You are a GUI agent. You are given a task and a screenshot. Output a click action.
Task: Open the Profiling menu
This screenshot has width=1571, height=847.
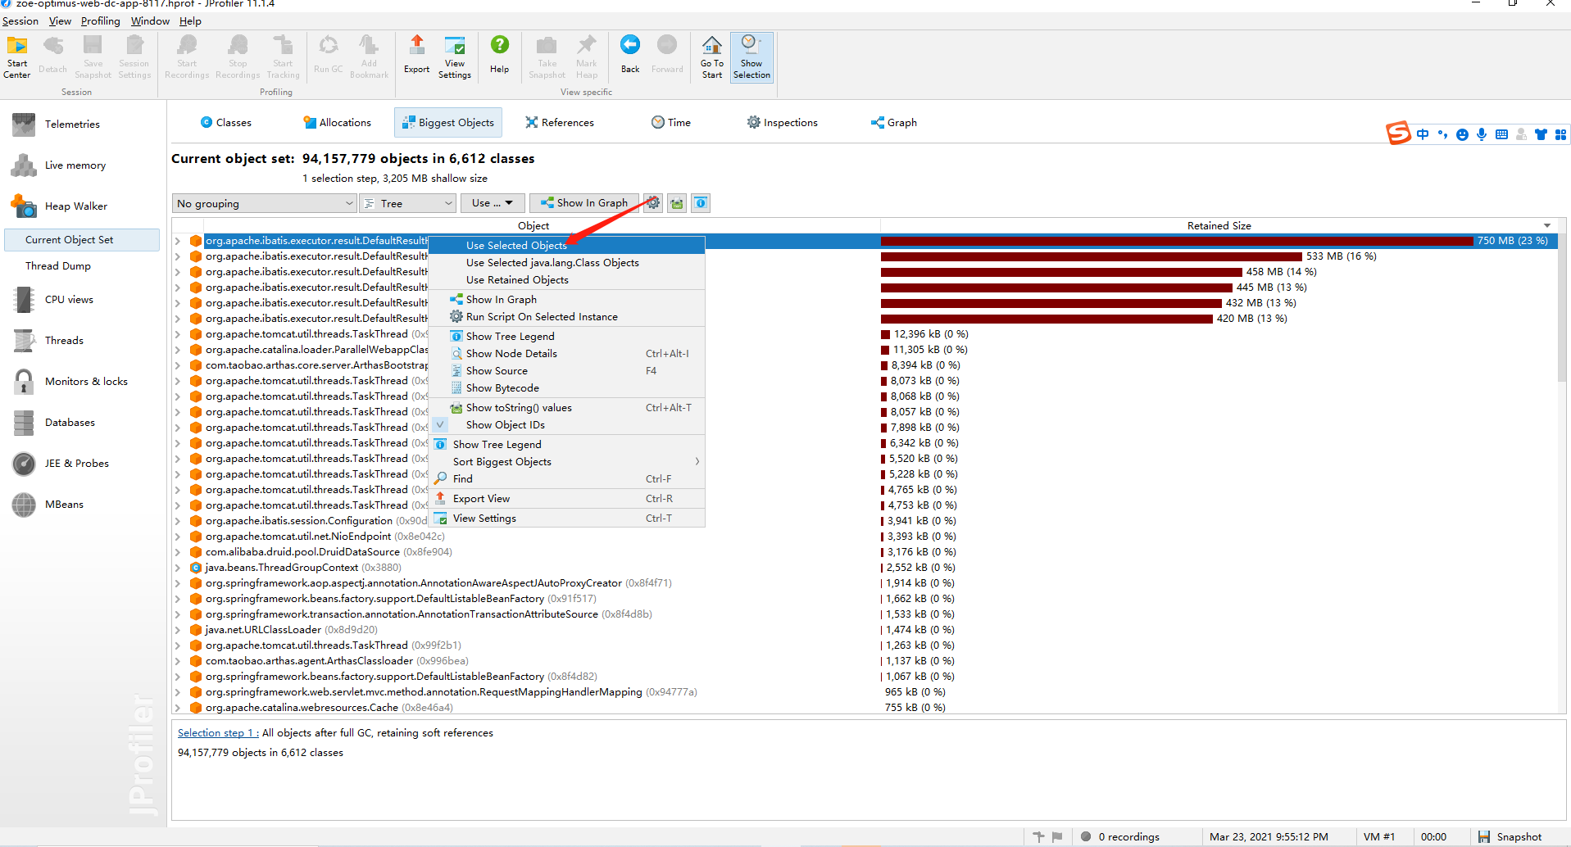[100, 20]
